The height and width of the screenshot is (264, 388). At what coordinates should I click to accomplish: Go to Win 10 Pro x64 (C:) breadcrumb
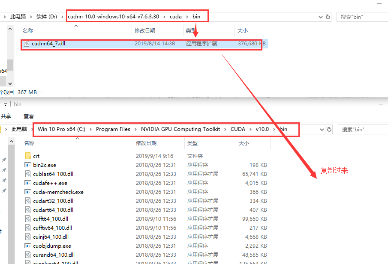(61, 129)
